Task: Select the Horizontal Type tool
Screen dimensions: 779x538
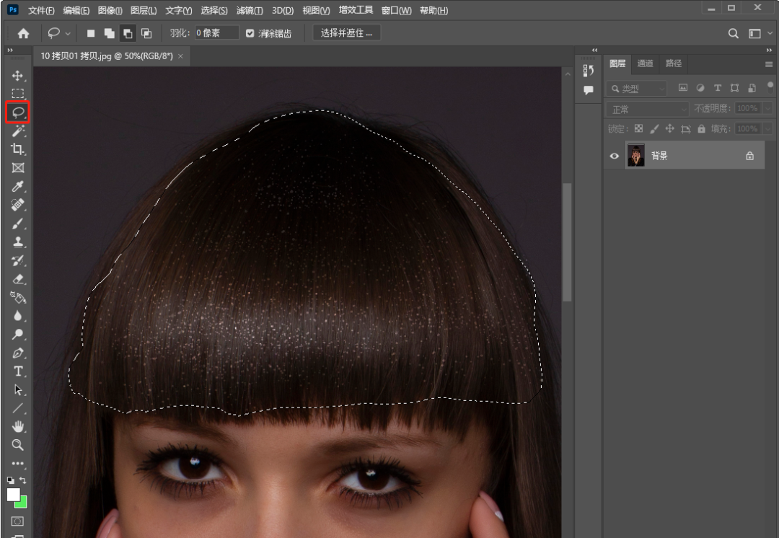Action: [18, 371]
